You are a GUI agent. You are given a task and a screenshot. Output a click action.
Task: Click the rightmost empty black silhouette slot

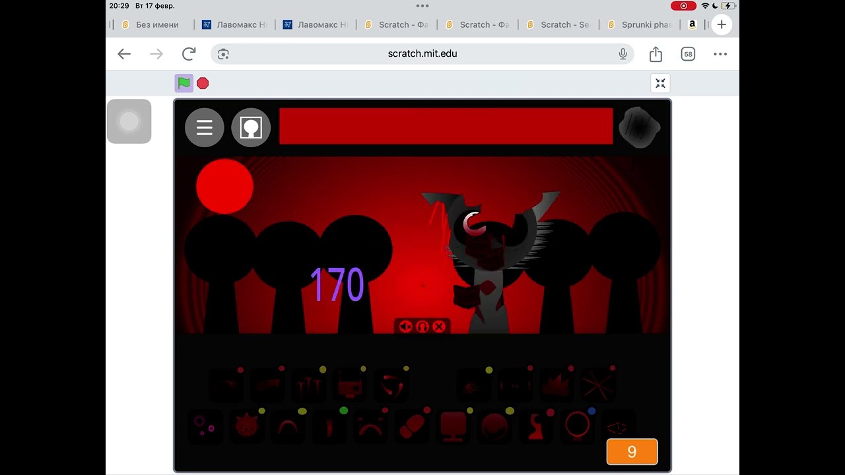pyautogui.click(x=624, y=274)
